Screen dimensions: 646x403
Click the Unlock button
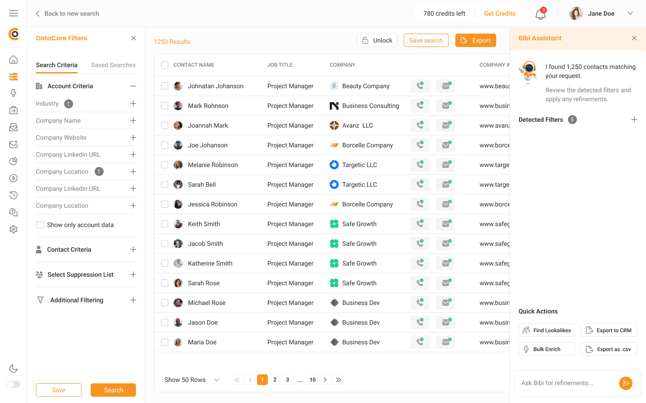[377, 40]
